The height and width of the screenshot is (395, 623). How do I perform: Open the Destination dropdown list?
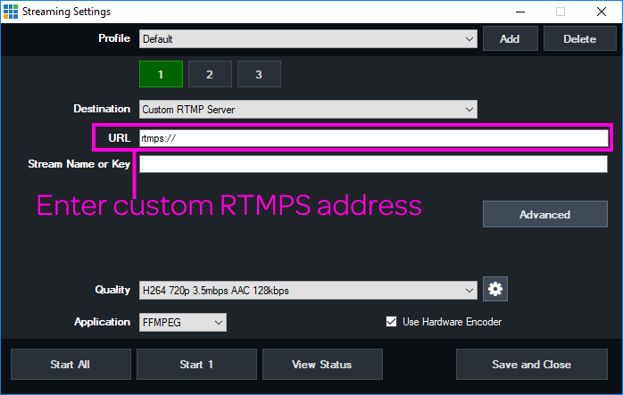click(308, 109)
